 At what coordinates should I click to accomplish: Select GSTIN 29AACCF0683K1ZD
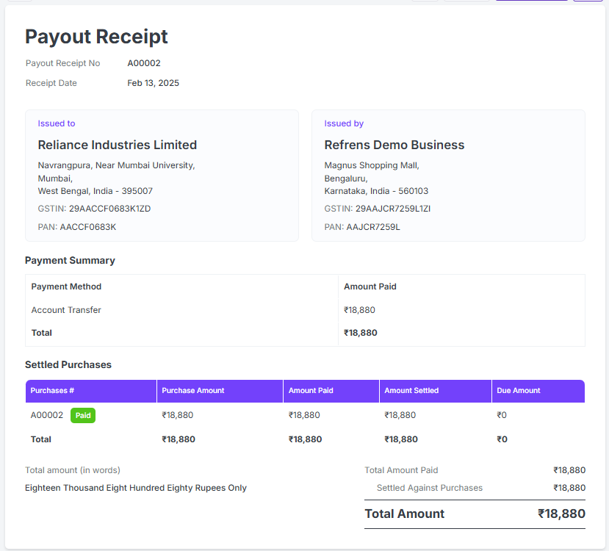click(x=94, y=209)
